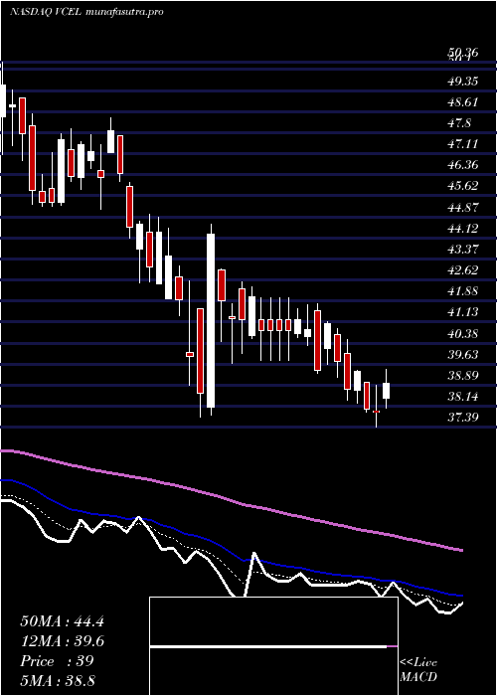Select the 44.12 price axis label

463,228
